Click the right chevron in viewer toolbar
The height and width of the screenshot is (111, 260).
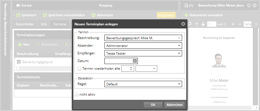tap(256, 24)
